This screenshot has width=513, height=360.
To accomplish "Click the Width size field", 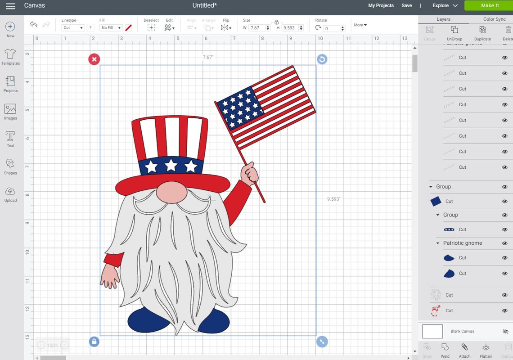I will (257, 28).
